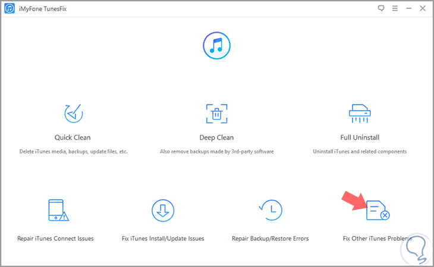Viewport: 434px width, 267px height.
Task: Click the Fix Other iTunes Problems document icon
Action: 378,211
